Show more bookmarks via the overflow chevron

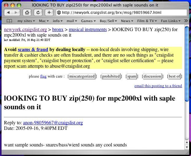tap(185, 21)
